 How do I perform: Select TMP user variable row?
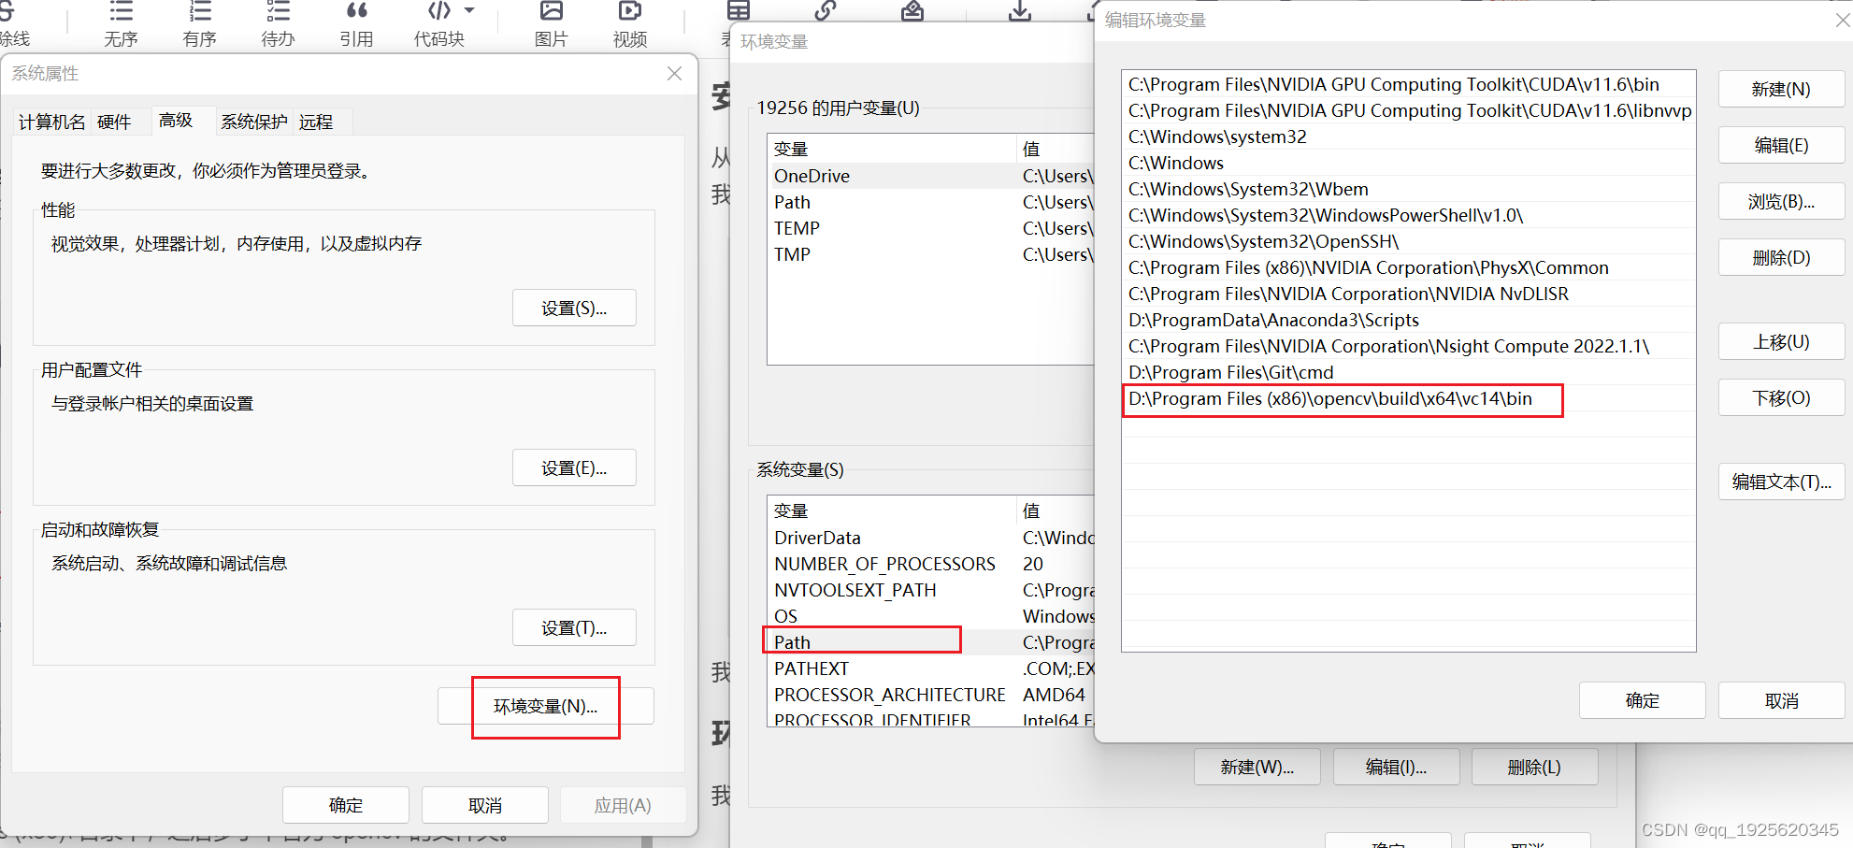(x=930, y=254)
